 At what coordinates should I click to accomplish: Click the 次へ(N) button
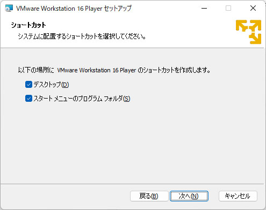point(189,196)
